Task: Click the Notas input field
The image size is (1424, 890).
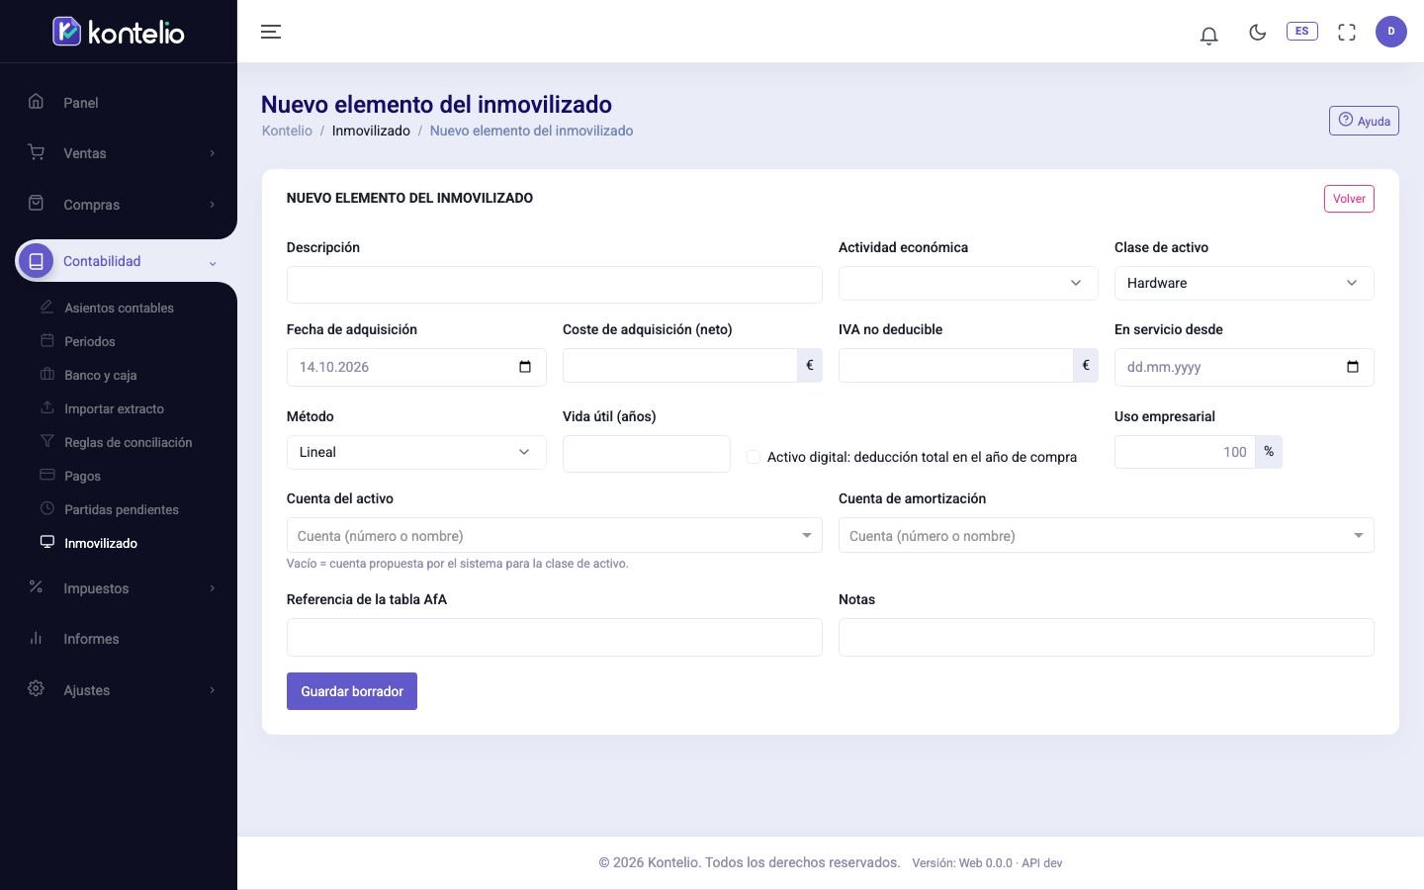Action: 1107,638
